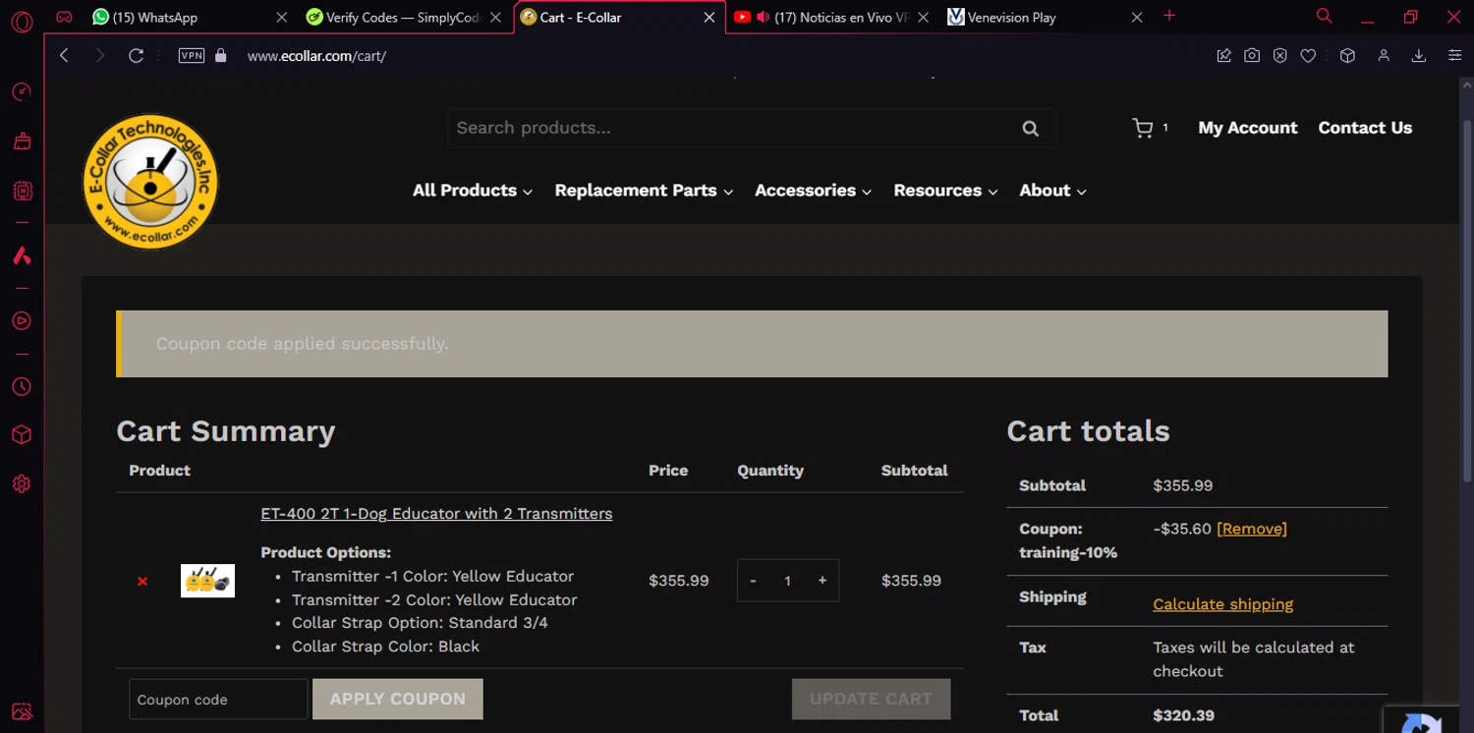Viewport: 1474px width, 733px height.
Task: Focus the quantity field showing 1
Action: (x=787, y=581)
